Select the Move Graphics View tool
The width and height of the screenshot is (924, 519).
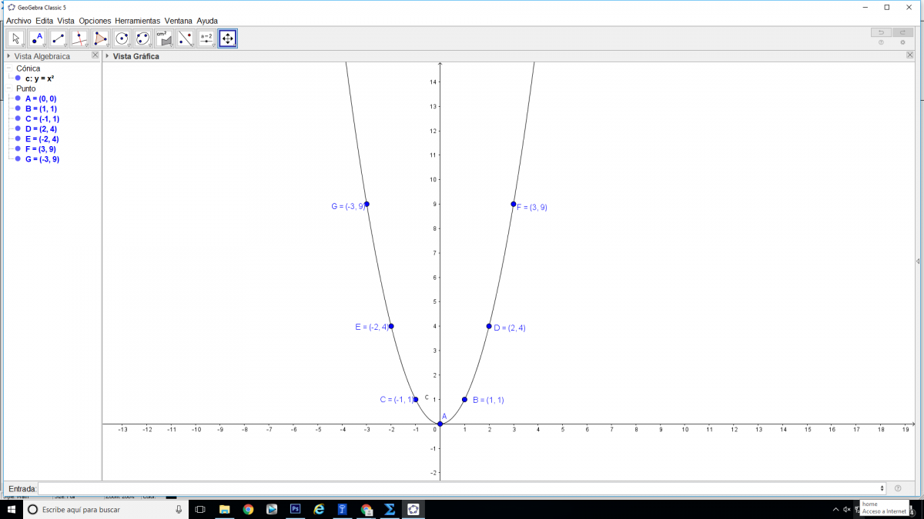point(228,38)
